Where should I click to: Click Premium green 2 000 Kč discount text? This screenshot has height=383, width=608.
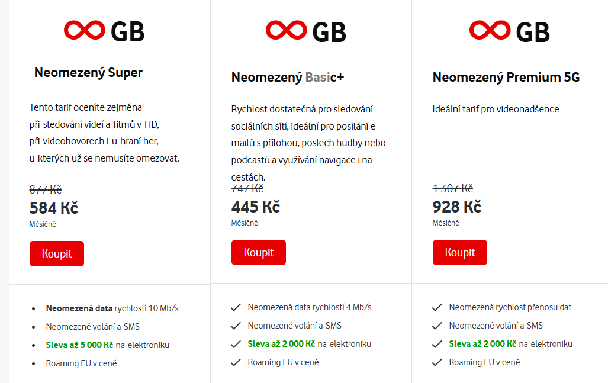(x=482, y=344)
